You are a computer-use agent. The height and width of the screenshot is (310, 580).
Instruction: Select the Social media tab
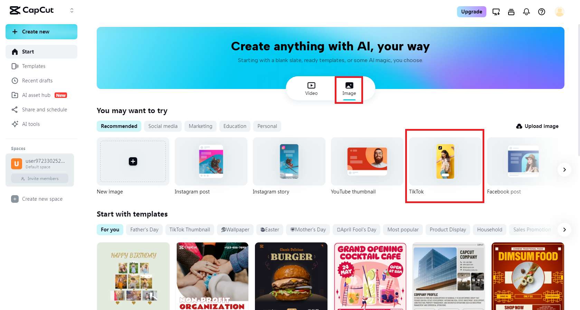tap(163, 126)
